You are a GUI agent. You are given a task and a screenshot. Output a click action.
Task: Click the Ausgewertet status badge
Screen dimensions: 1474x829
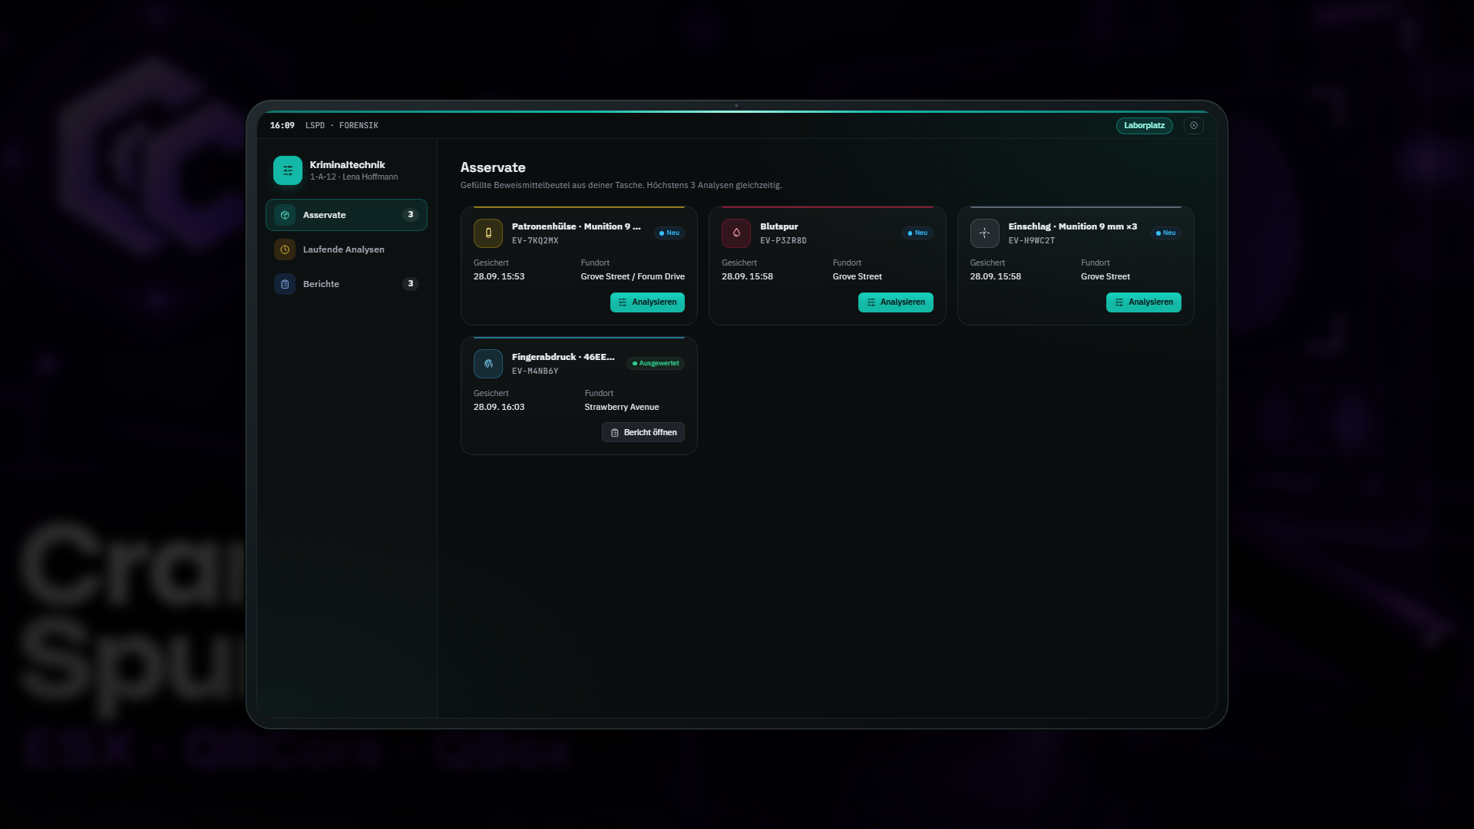click(x=656, y=364)
